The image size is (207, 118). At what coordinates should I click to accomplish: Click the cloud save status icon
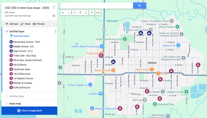pos(54,16)
